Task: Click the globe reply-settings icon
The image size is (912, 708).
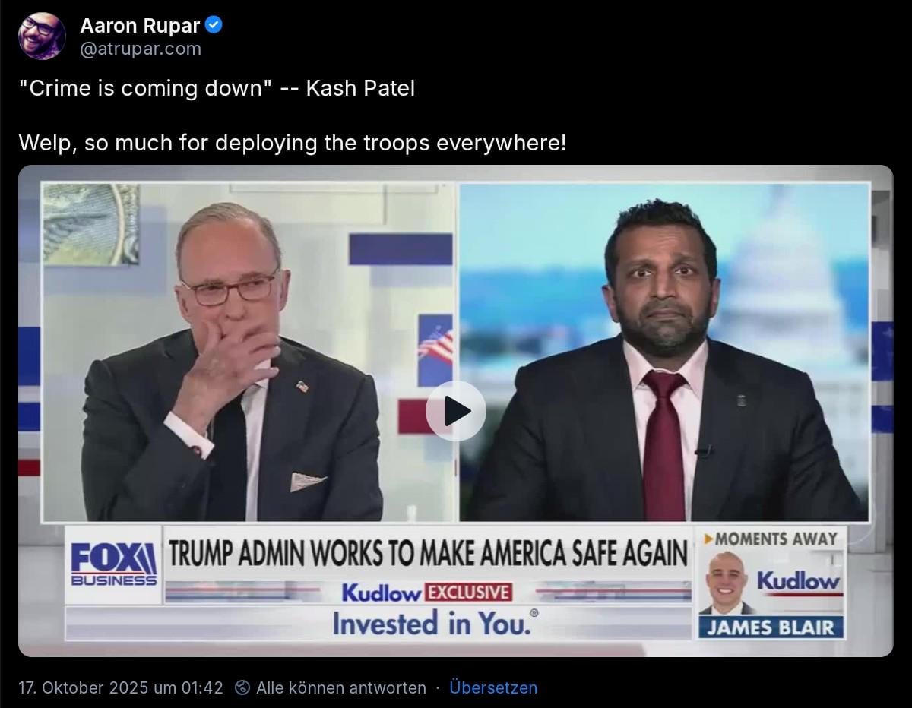Action: pos(243,687)
